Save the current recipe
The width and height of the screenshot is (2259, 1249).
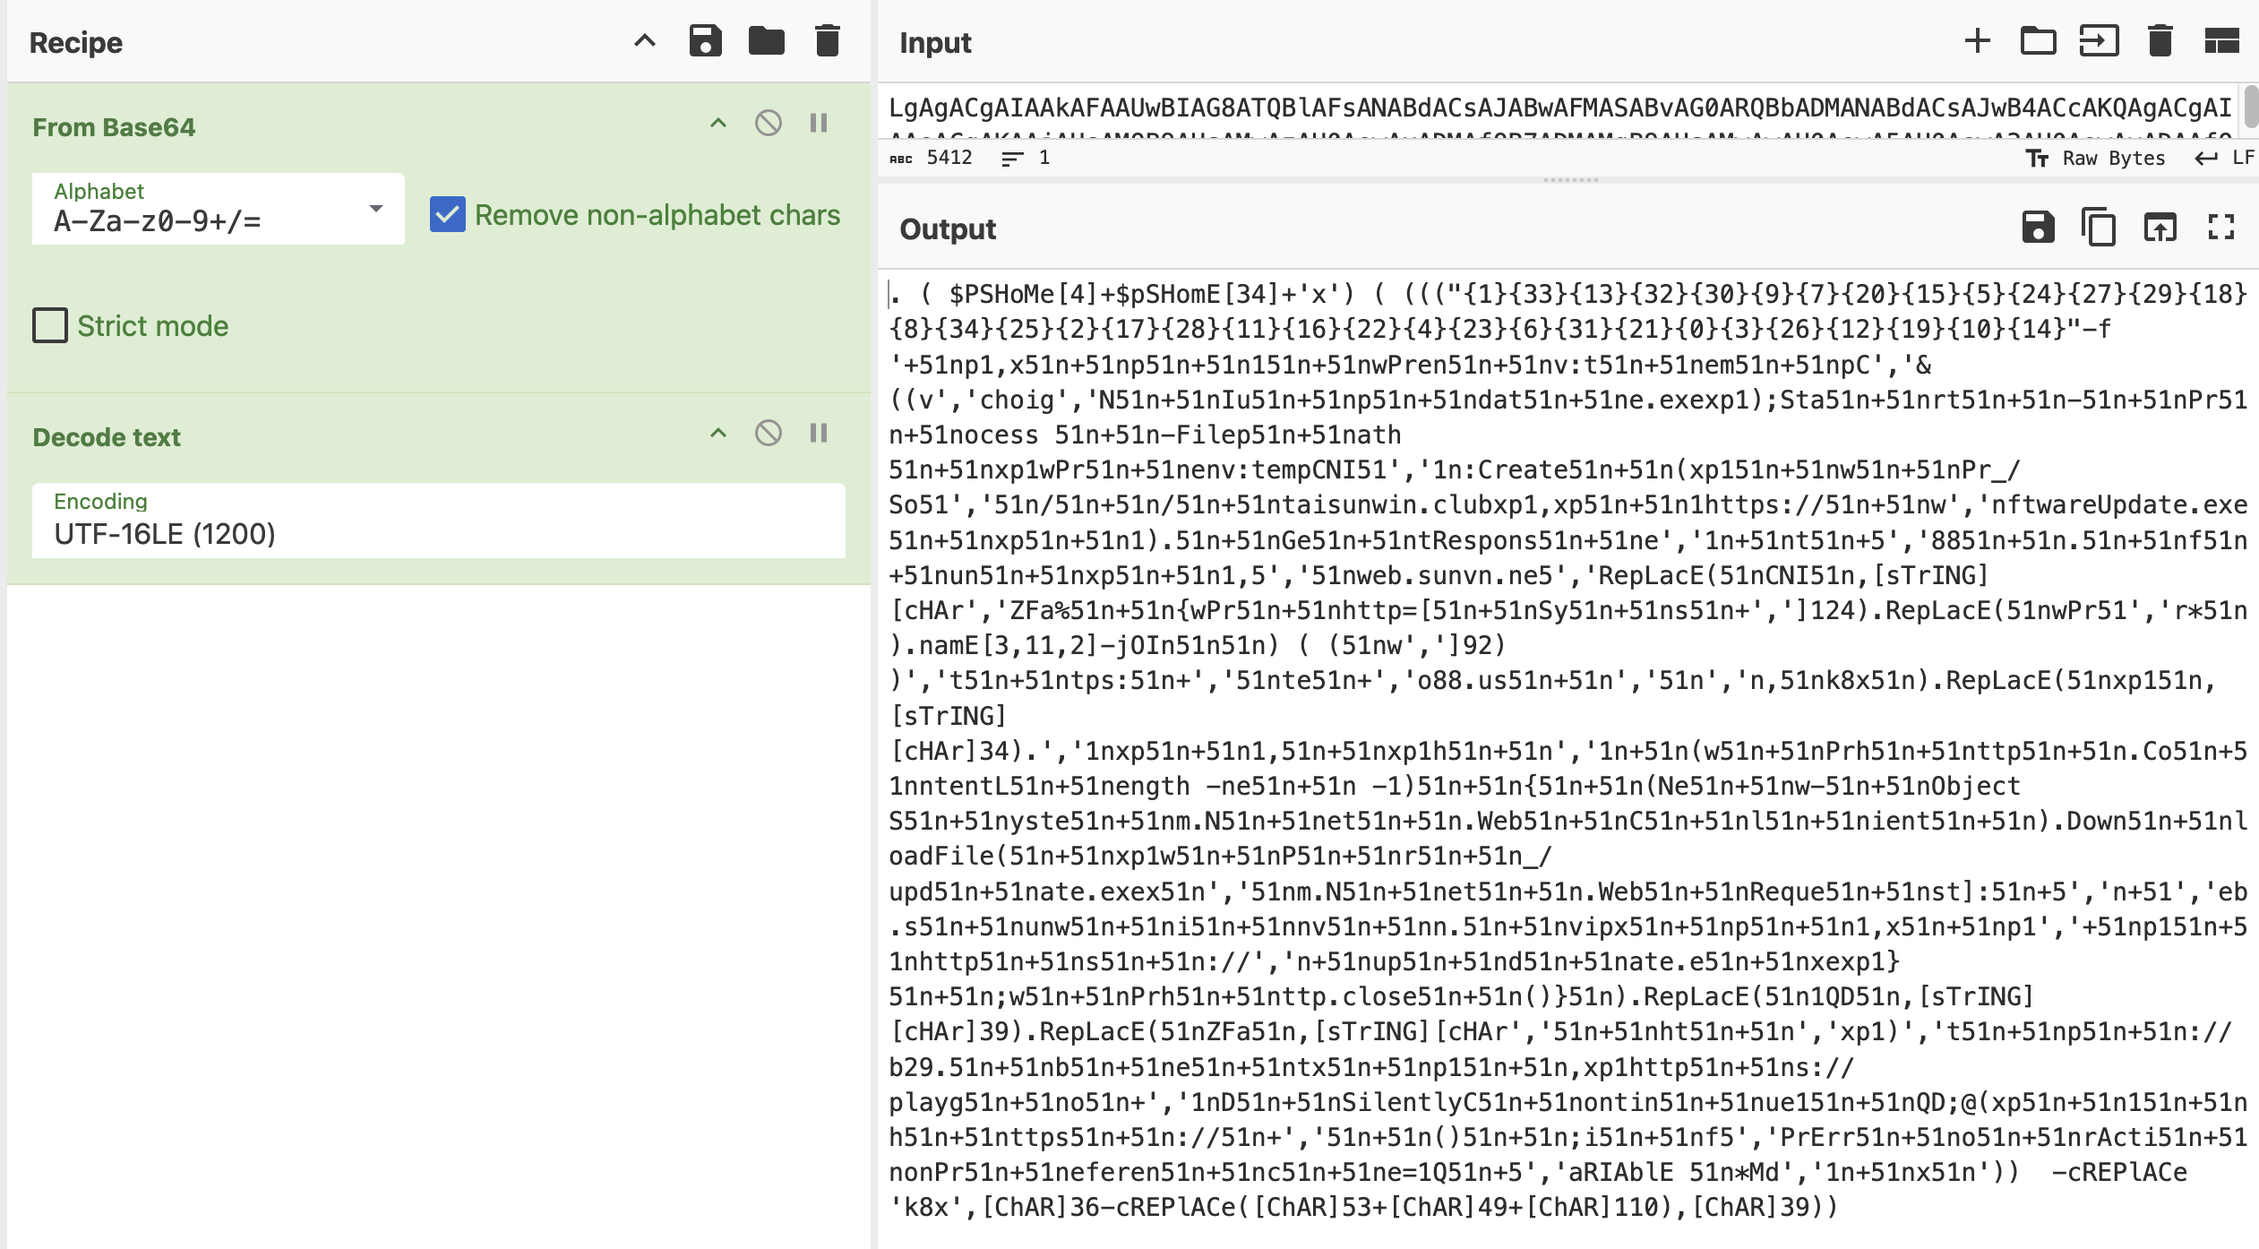pyautogui.click(x=705, y=41)
